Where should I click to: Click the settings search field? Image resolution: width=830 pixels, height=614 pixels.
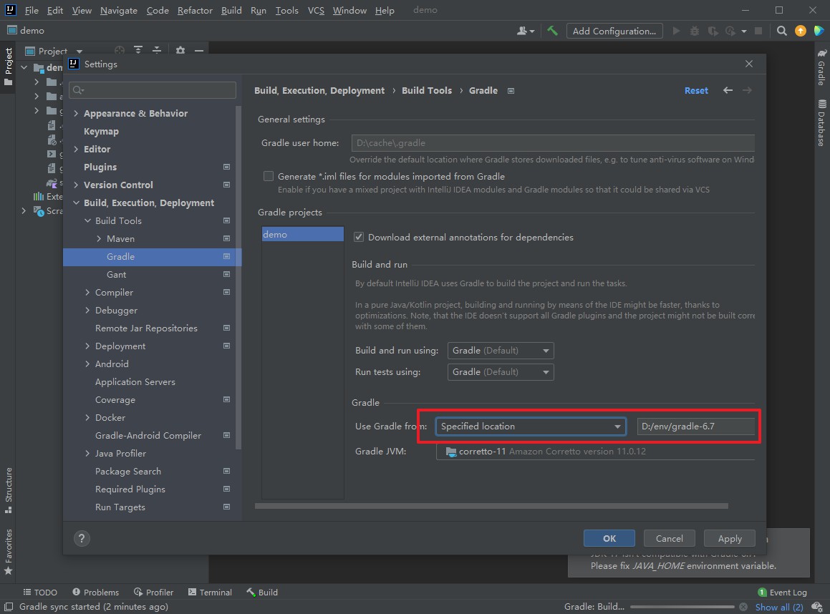point(153,90)
